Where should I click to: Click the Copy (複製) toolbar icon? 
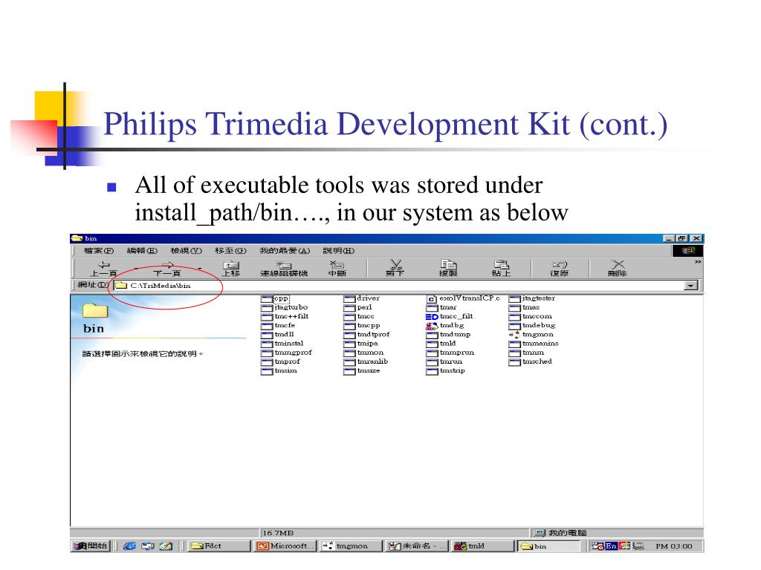(448, 268)
